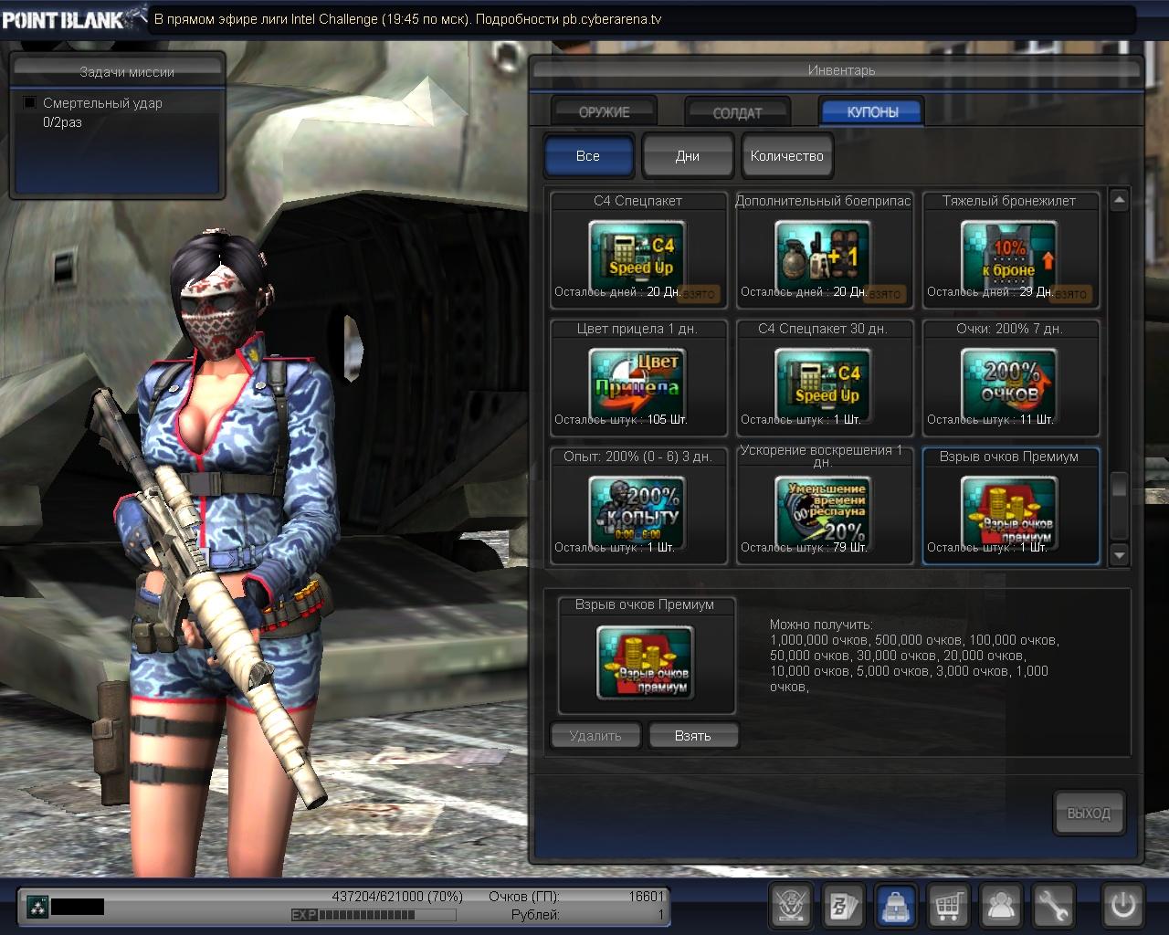The height and width of the screenshot is (935, 1169).
Task: Click the backpack inventory icon
Action: point(896,906)
